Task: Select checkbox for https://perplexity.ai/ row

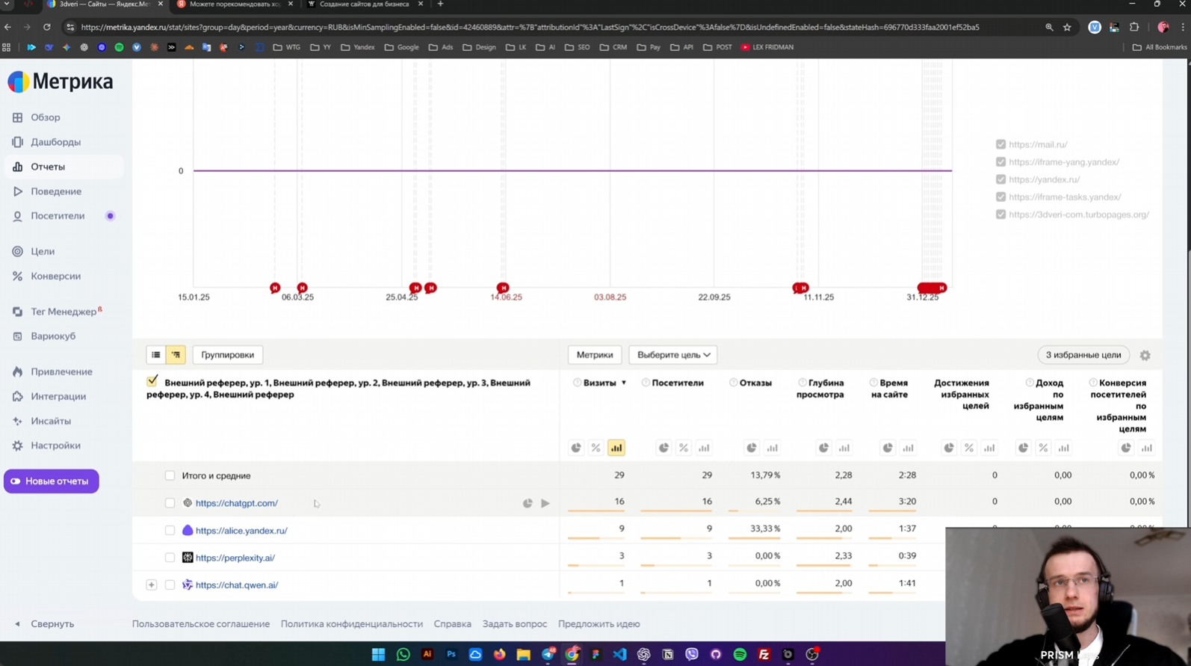Action: (170, 558)
